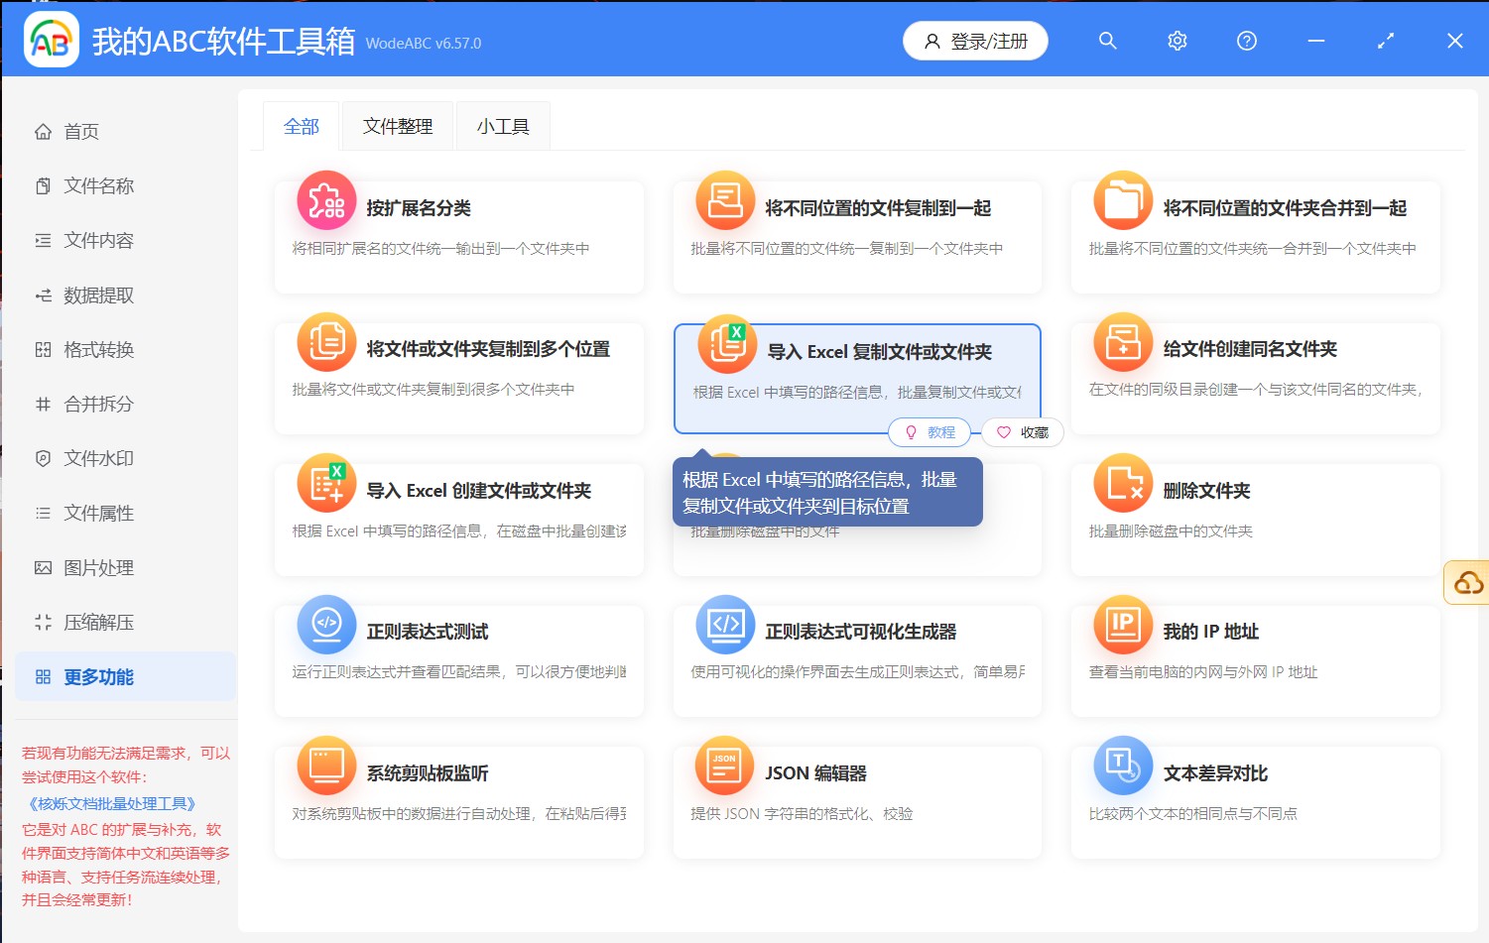
Task: Open 压缩解压 sidebar menu
Action: [126, 623]
